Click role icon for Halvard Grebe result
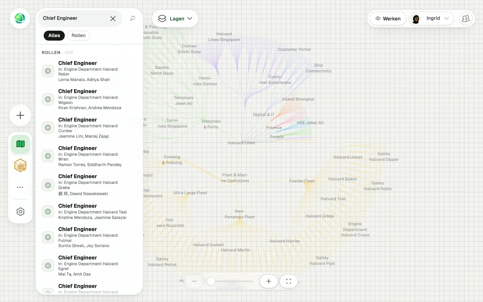 tap(48, 185)
